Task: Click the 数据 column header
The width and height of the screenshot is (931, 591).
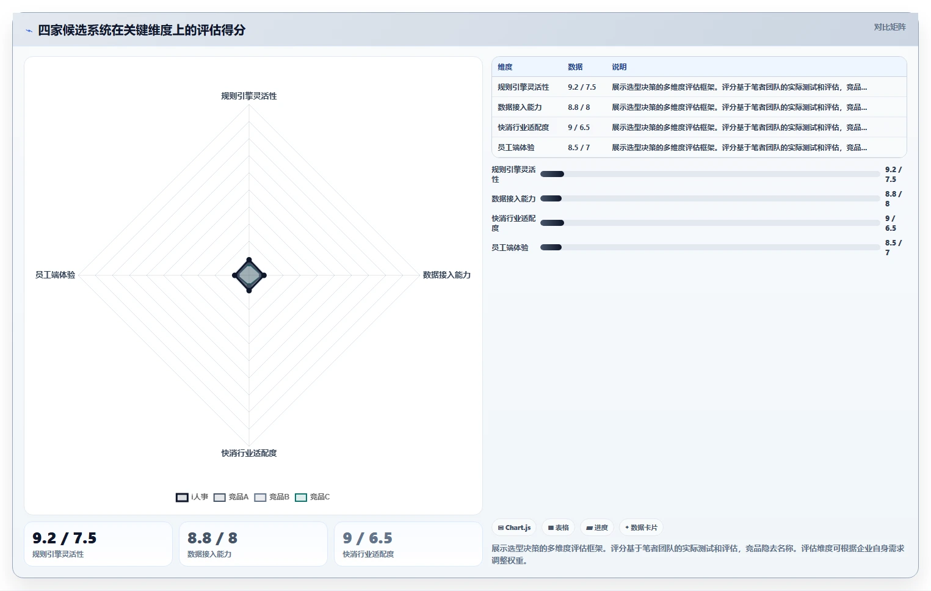Action: click(x=575, y=67)
